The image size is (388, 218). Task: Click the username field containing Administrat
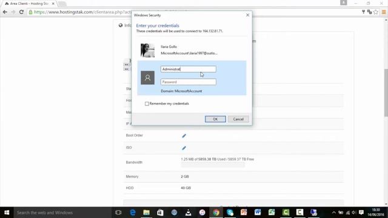click(x=189, y=69)
